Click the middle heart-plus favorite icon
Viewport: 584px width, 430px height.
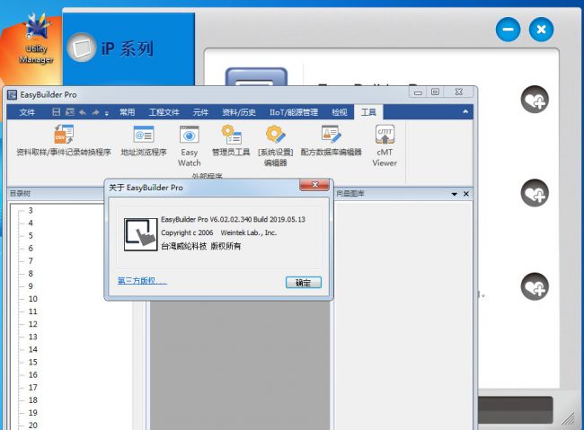pos(535,193)
